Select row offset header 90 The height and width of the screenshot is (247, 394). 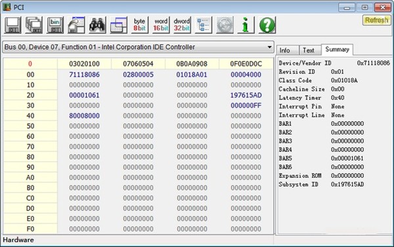coord(30,167)
